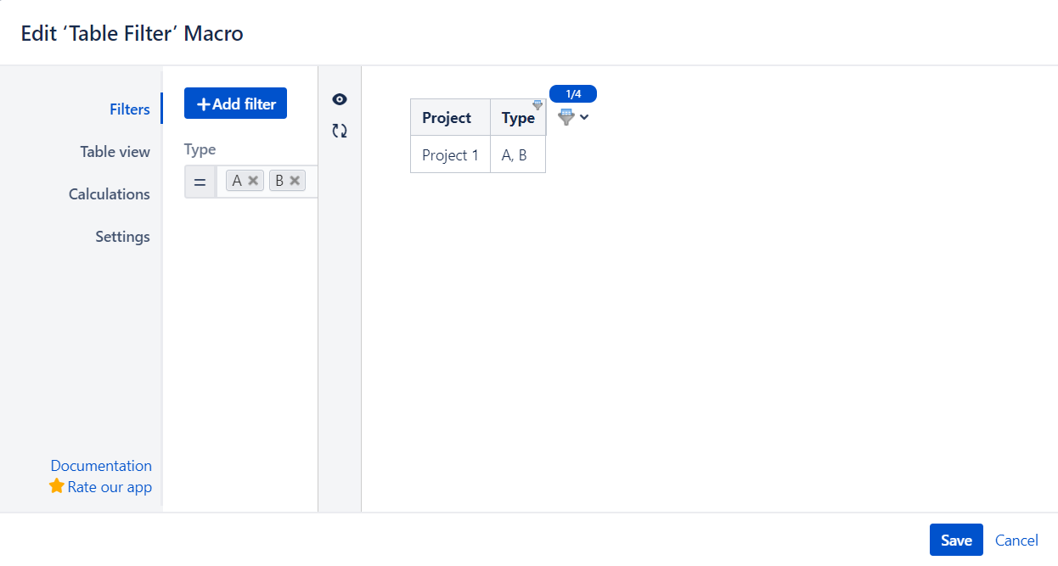This screenshot has width=1058, height=566.
Task: Select the Filters section
Action: [130, 109]
